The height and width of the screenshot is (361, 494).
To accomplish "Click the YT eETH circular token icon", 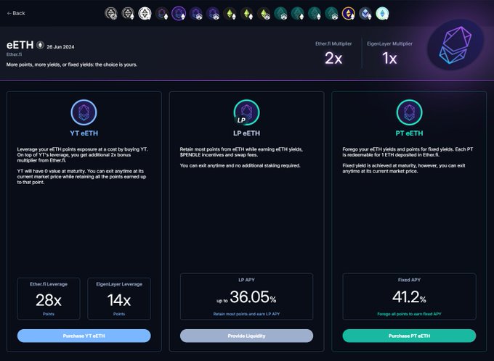I will tap(84, 112).
